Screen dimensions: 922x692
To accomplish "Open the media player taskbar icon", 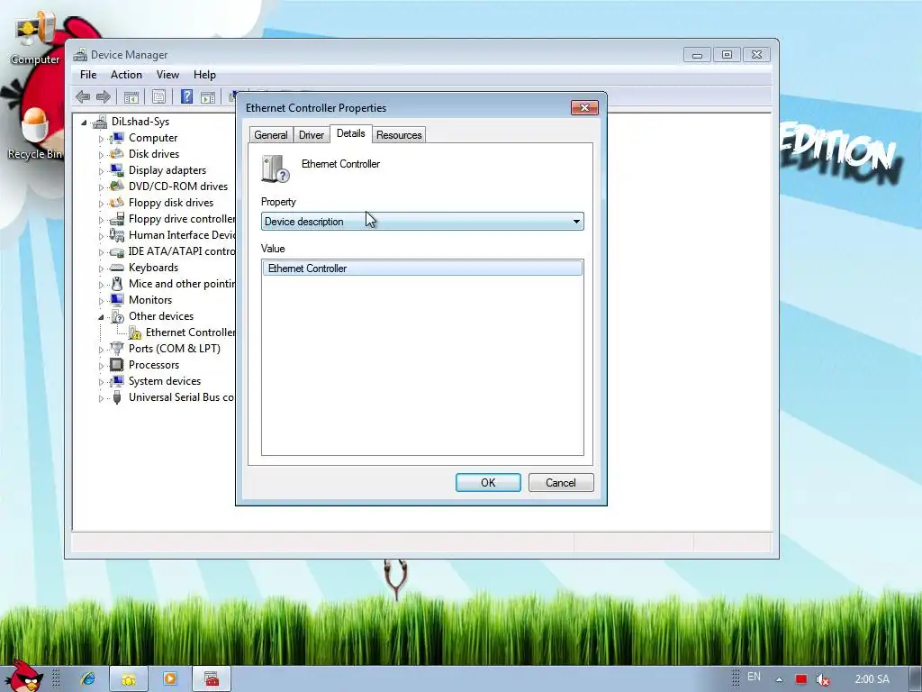I will tap(170, 679).
